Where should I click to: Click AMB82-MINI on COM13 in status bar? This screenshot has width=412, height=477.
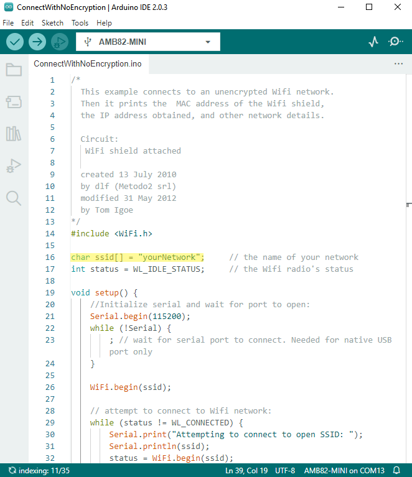(x=344, y=471)
